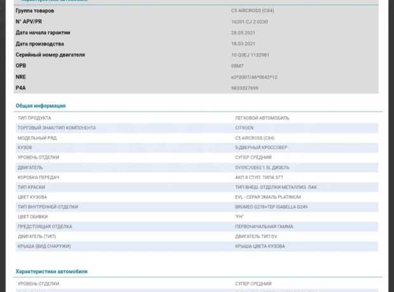Select the engine serial number value
Image resolution: width=394 pixels, height=292 pixels.
coord(250,55)
